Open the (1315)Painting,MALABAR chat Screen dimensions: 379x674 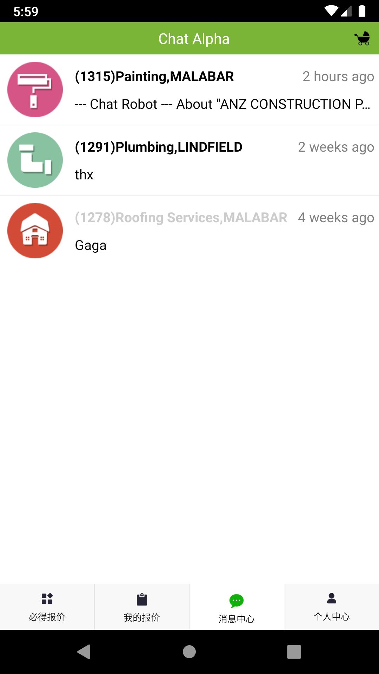point(189,90)
